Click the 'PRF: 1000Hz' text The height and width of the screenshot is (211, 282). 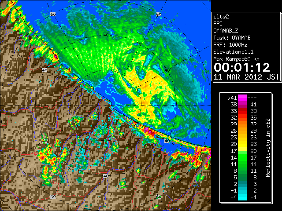[230, 45]
